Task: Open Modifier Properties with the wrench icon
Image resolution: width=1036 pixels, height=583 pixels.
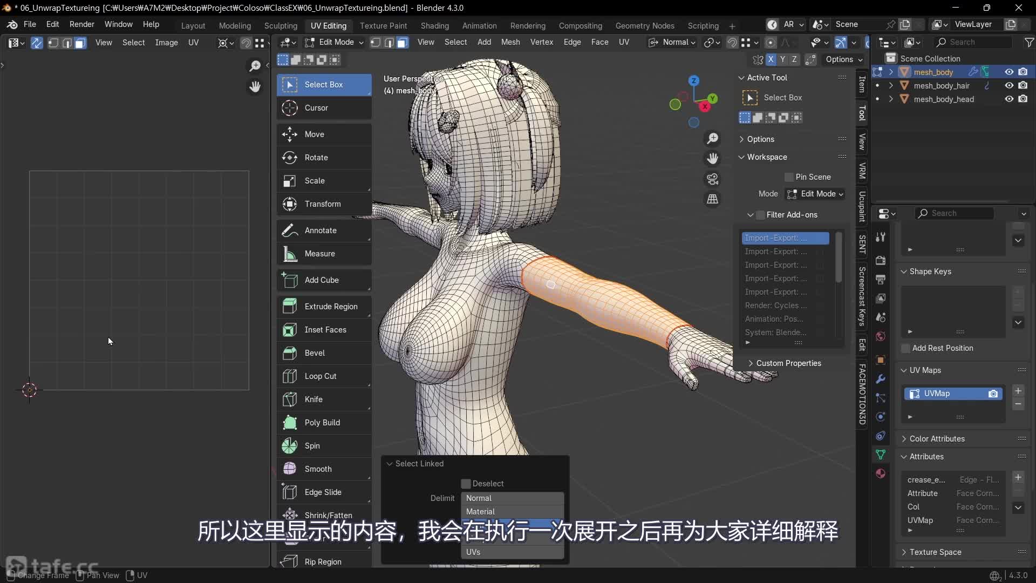Action: pyautogui.click(x=881, y=379)
